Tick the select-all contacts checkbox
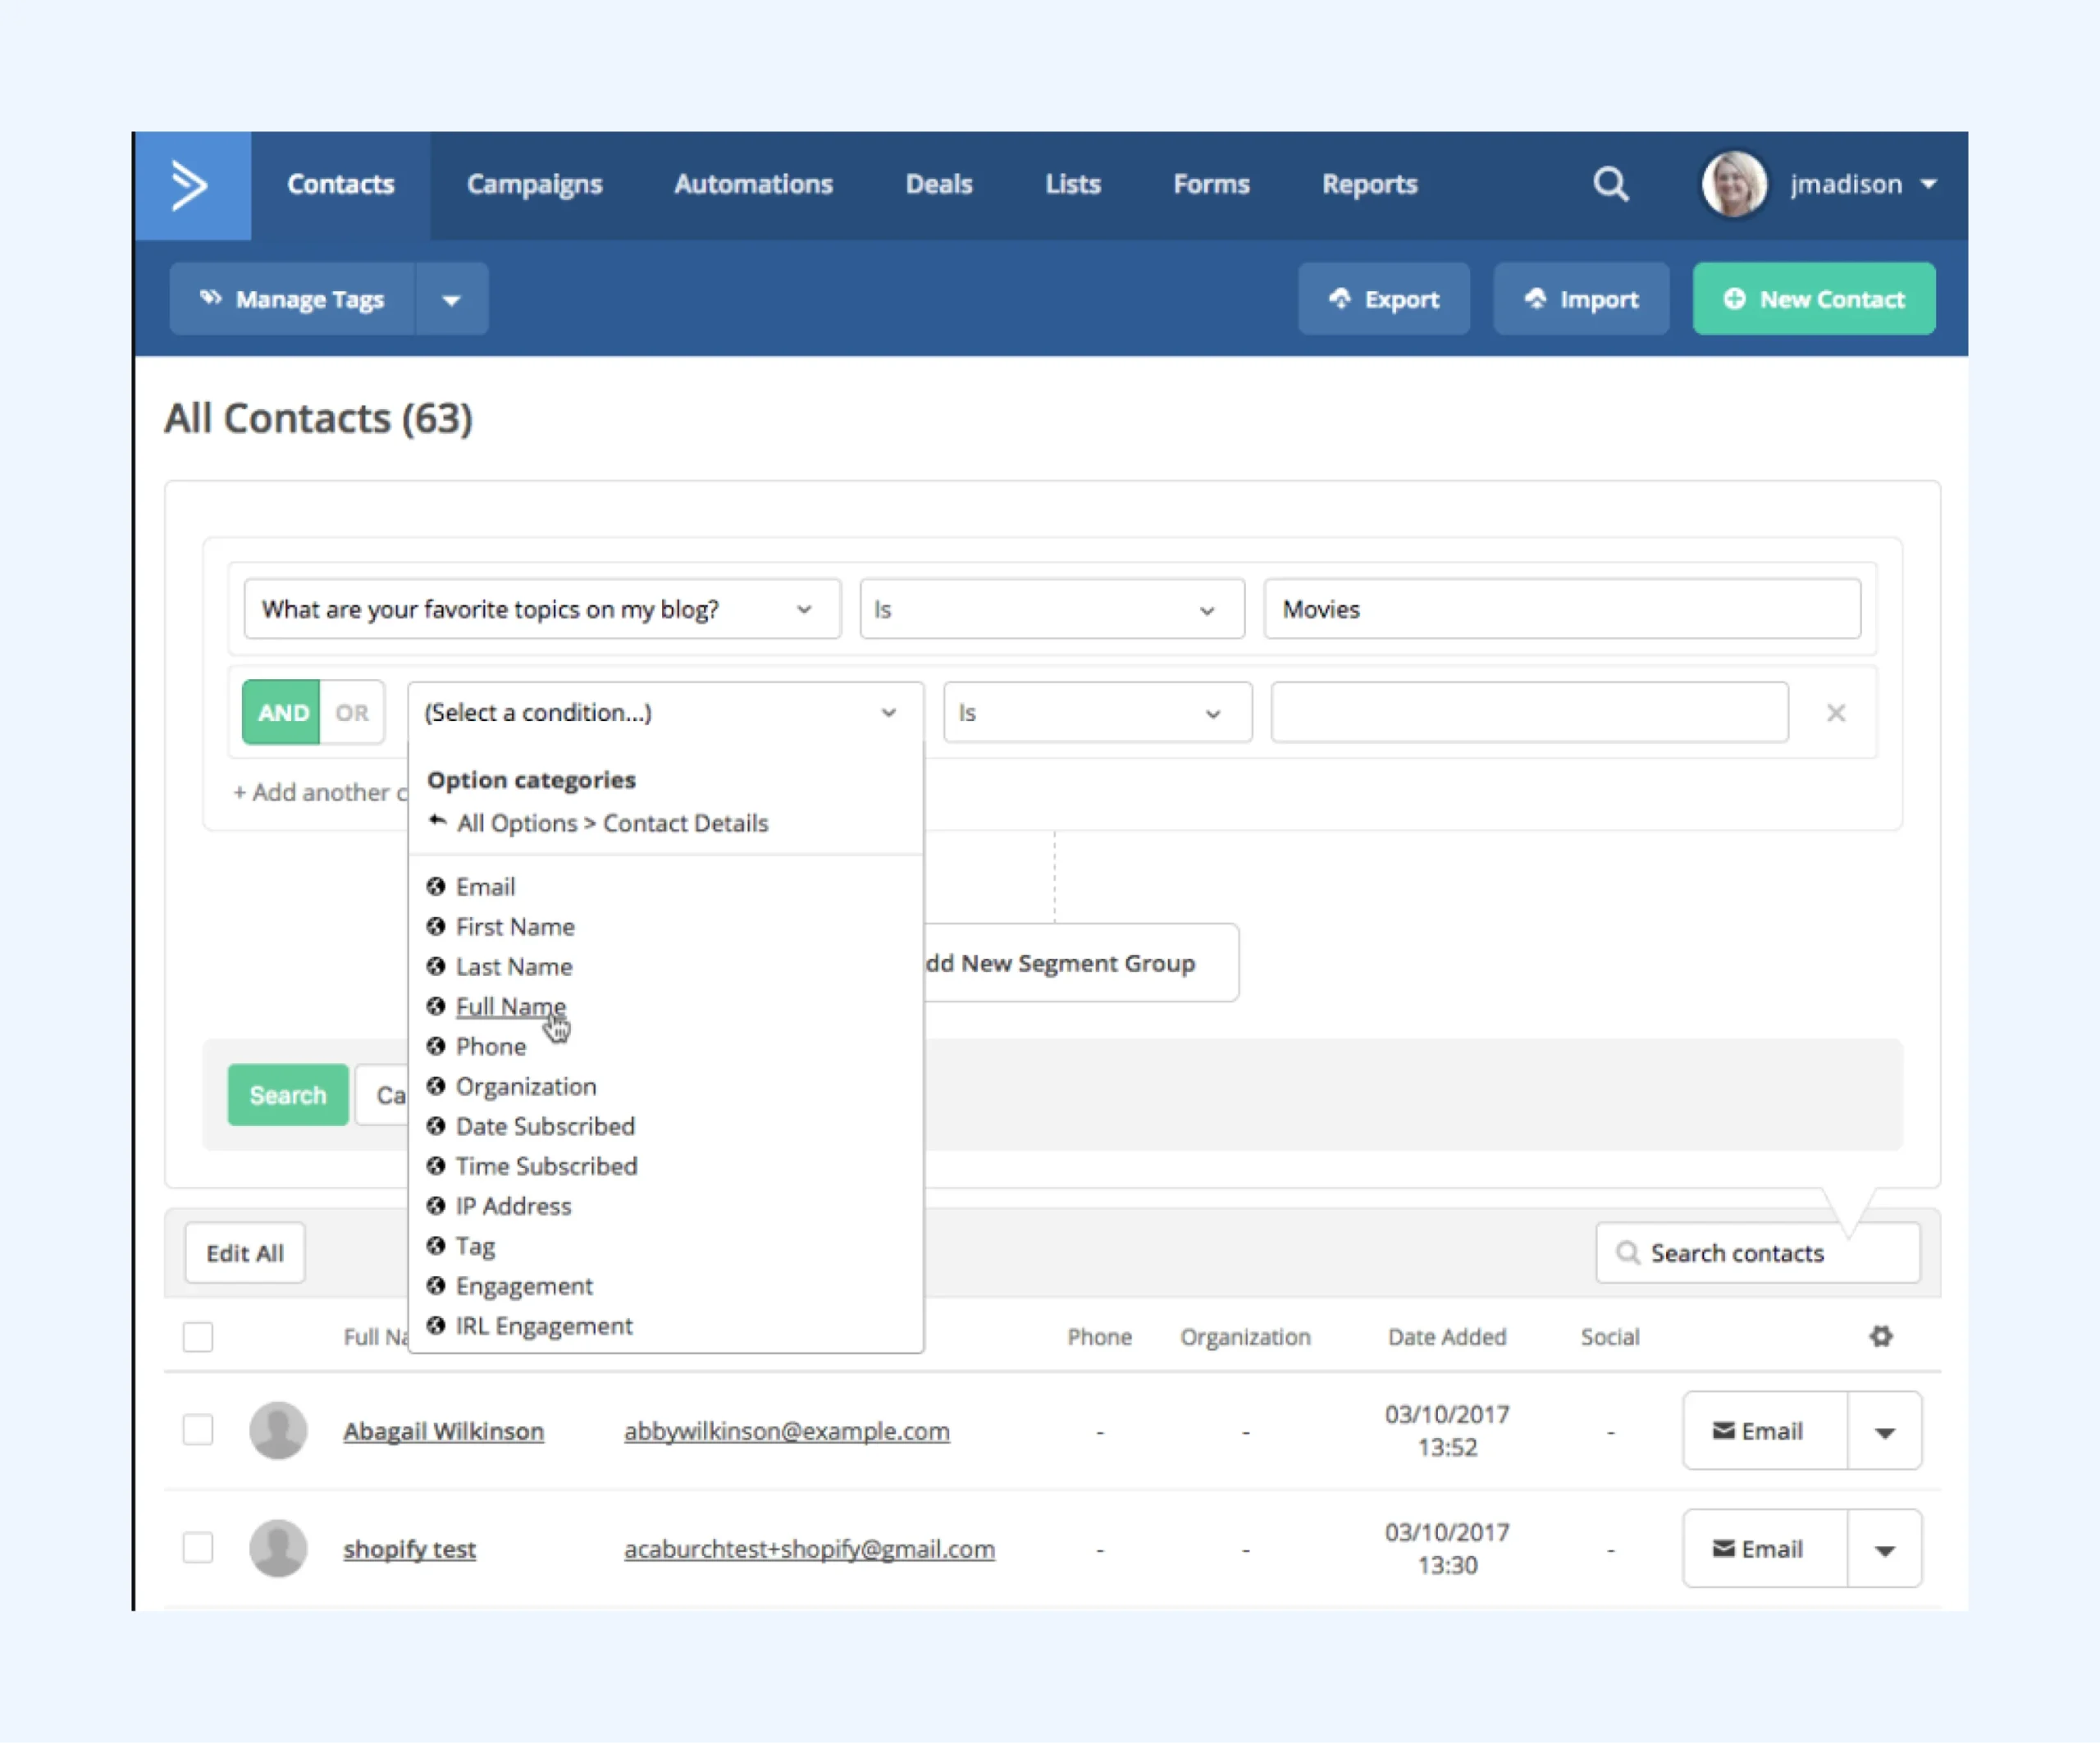The image size is (2100, 1743). pos(198,1337)
